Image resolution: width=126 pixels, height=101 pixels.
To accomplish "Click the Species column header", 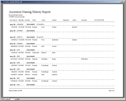I will pos(54,20).
